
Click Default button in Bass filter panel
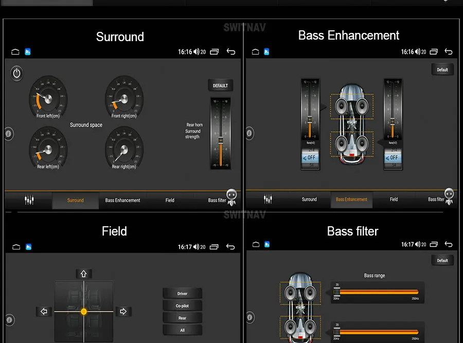coord(442,260)
